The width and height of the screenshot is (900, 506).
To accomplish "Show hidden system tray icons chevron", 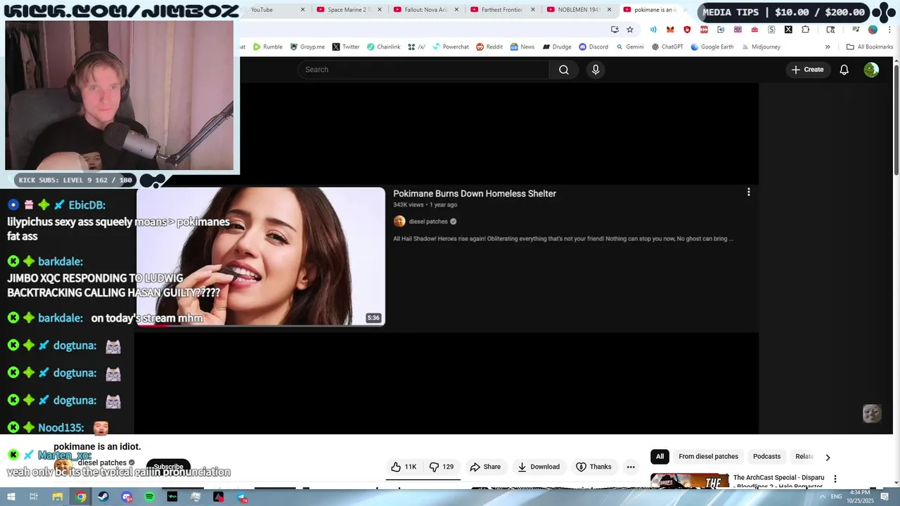I will [822, 497].
